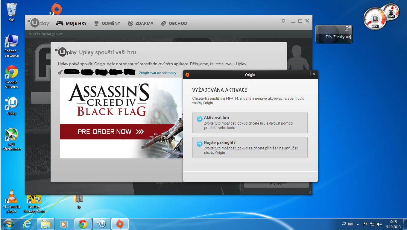The image size is (407, 230).
Task: Click the volume icon in system tray
Action: click(x=379, y=224)
